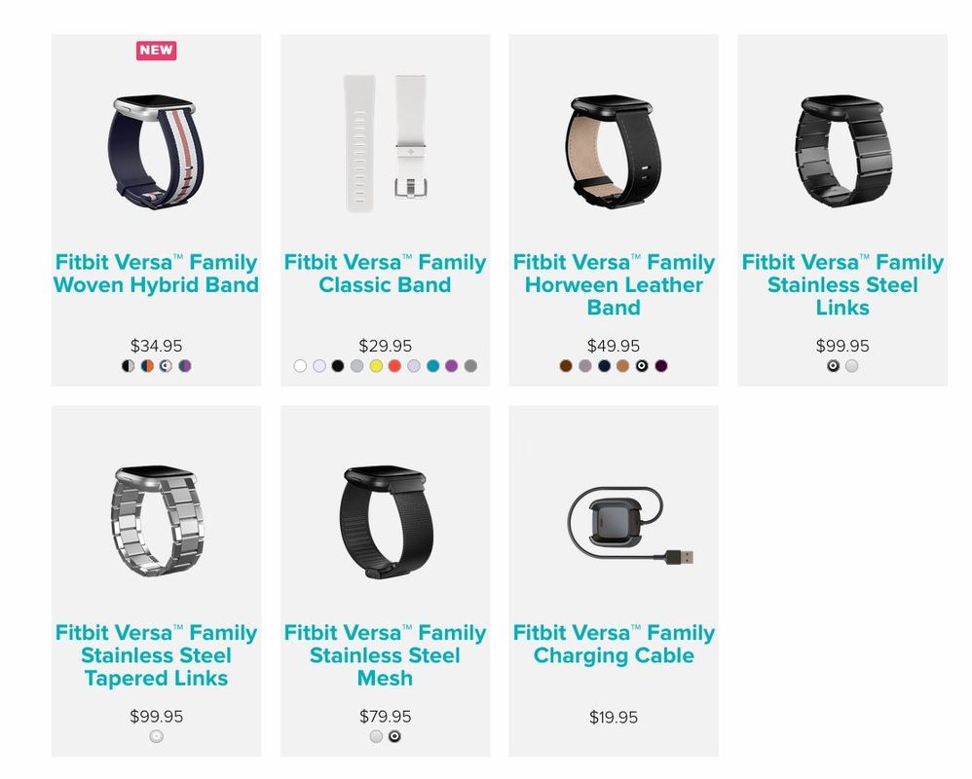
Task: Choose the brown Horween Leather Band swatch
Action: [x=565, y=366]
